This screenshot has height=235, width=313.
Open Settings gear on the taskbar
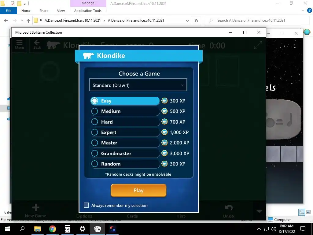point(83,229)
